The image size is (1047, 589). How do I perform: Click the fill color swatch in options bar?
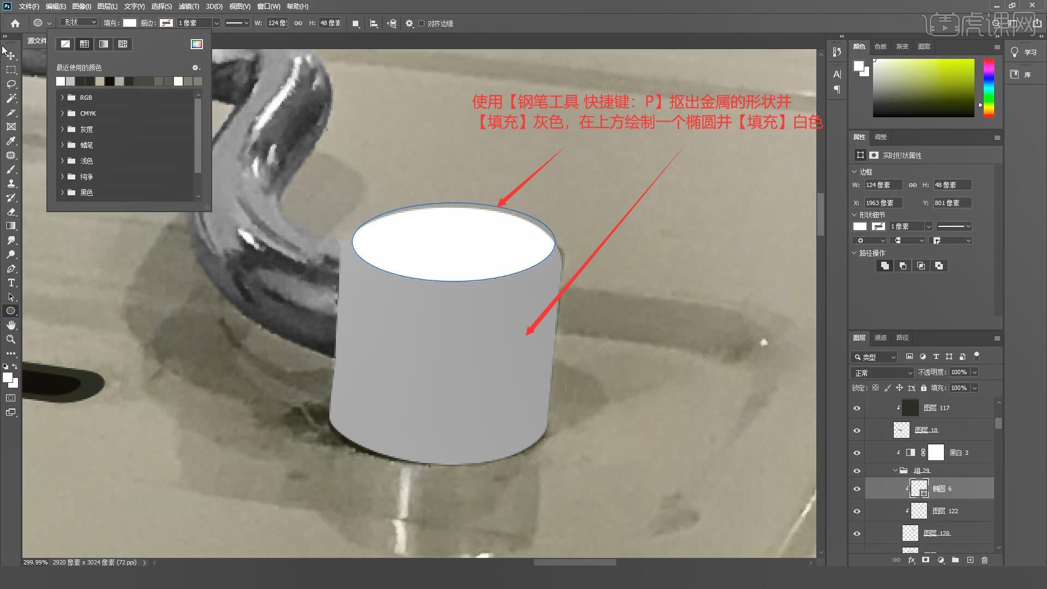(x=129, y=23)
